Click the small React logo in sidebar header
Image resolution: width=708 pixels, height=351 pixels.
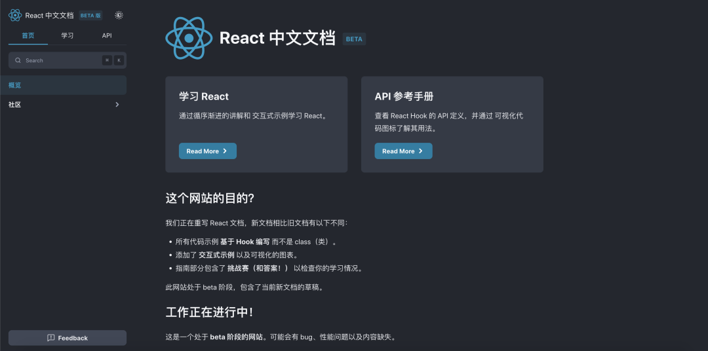[15, 15]
